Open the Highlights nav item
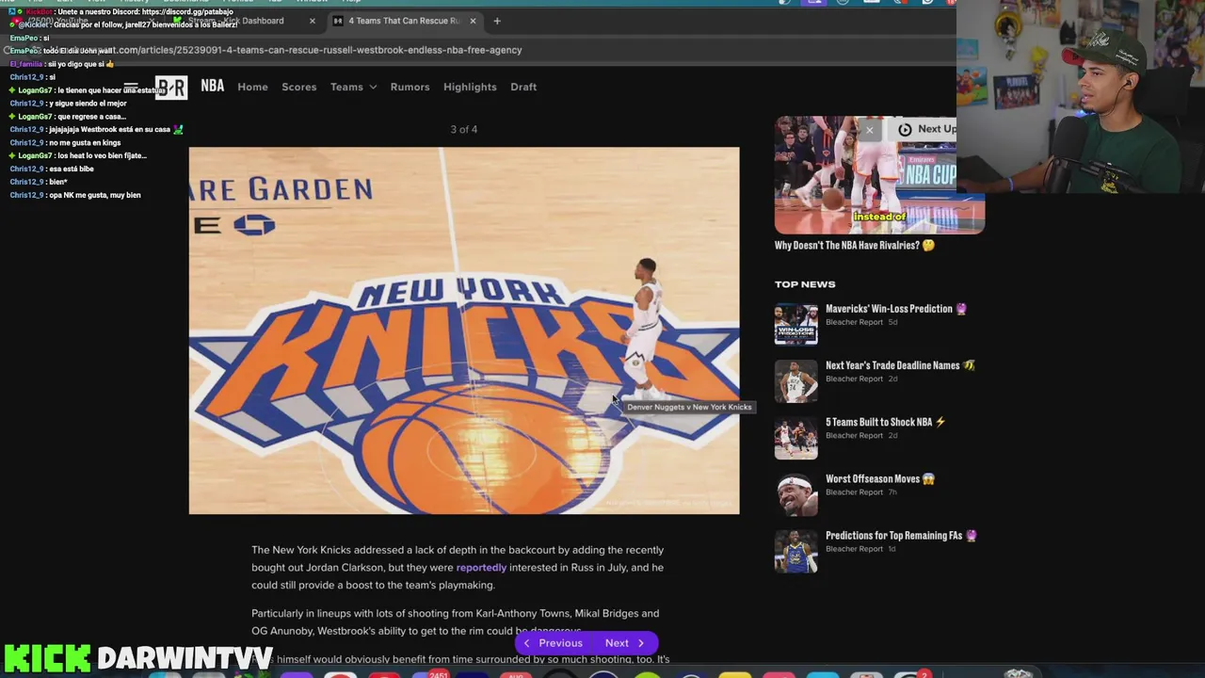 point(470,87)
